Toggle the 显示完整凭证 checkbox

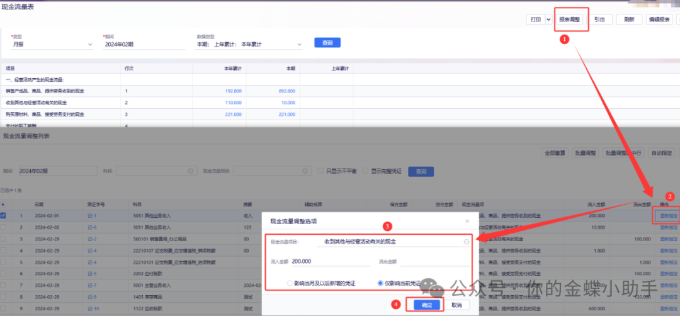(365, 171)
